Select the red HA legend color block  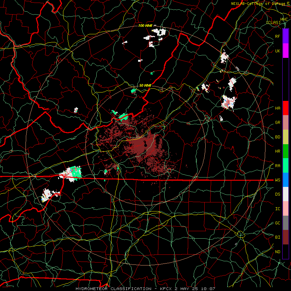click(286, 108)
